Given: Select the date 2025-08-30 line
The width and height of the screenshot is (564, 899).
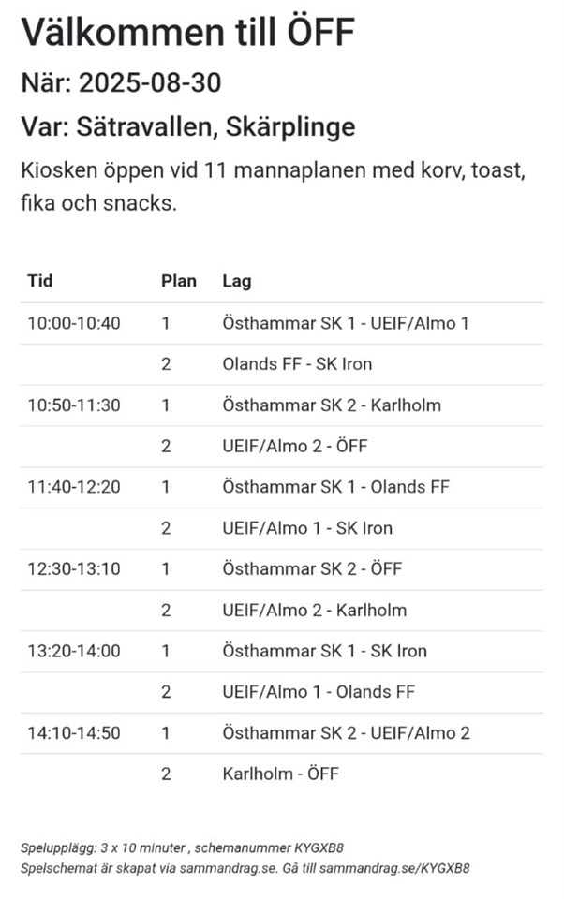Looking at the screenshot, I should click(121, 83).
